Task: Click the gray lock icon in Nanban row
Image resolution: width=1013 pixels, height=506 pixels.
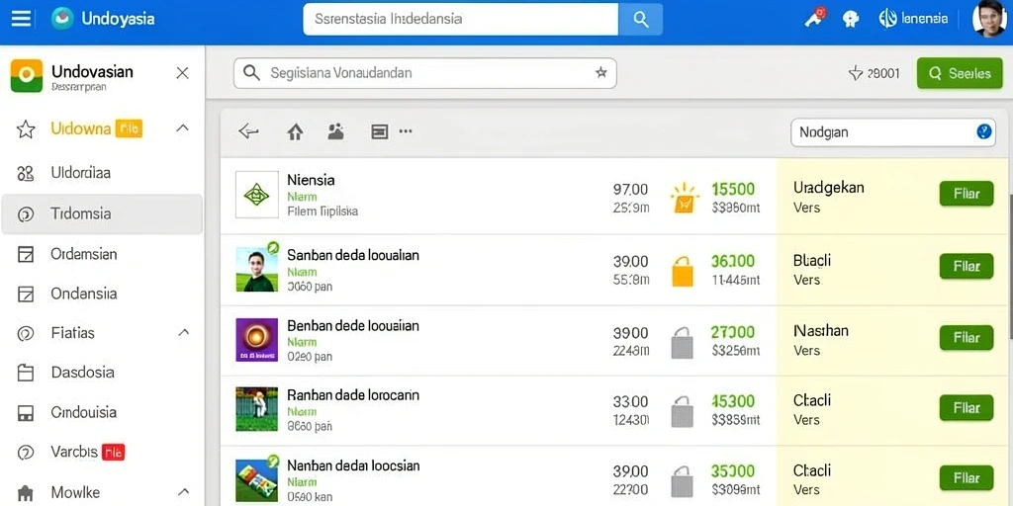Action: 683,481
